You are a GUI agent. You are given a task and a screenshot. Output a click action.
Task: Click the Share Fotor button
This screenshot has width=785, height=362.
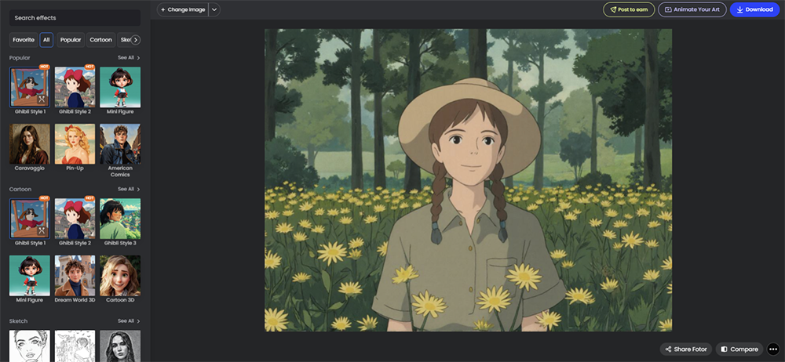click(686, 349)
